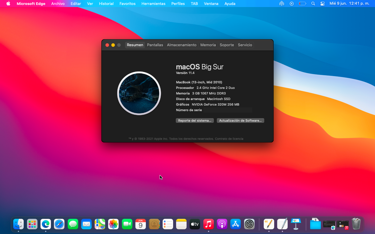Minimize the About This Mac window
This screenshot has height=234, width=375.
pyautogui.click(x=113, y=45)
